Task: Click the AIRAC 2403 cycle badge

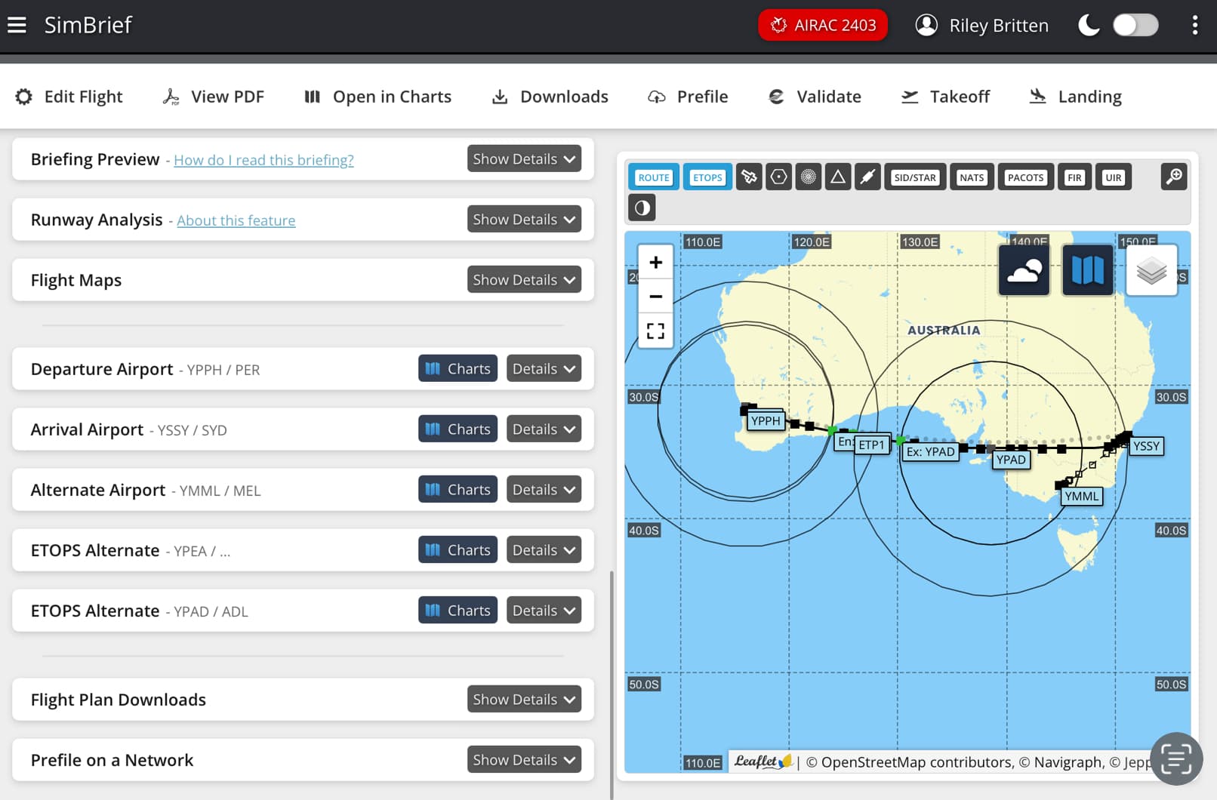Action: tap(823, 25)
